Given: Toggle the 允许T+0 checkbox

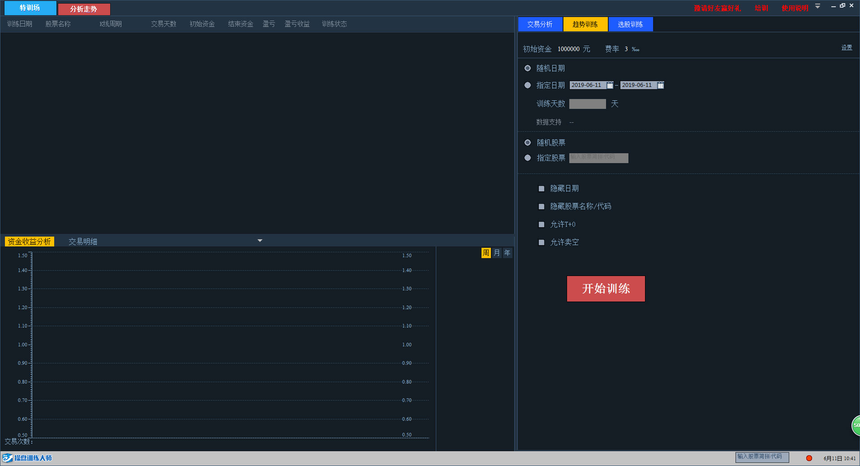Looking at the screenshot, I should click(541, 224).
